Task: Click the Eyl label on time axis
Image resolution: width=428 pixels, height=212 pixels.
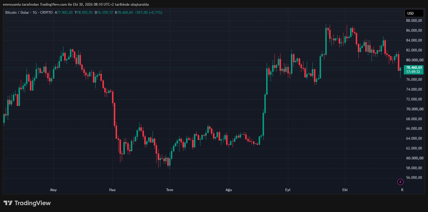Action: tap(288, 190)
